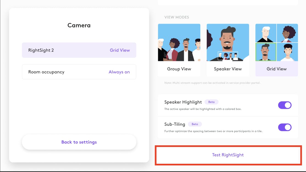
Task: Turn off the Sub-Tiling toggle
Action: [x=285, y=127]
